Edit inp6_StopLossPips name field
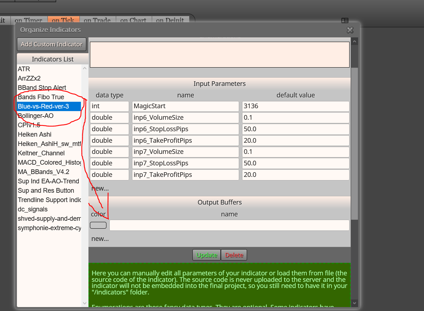The image size is (424, 311). (186, 129)
